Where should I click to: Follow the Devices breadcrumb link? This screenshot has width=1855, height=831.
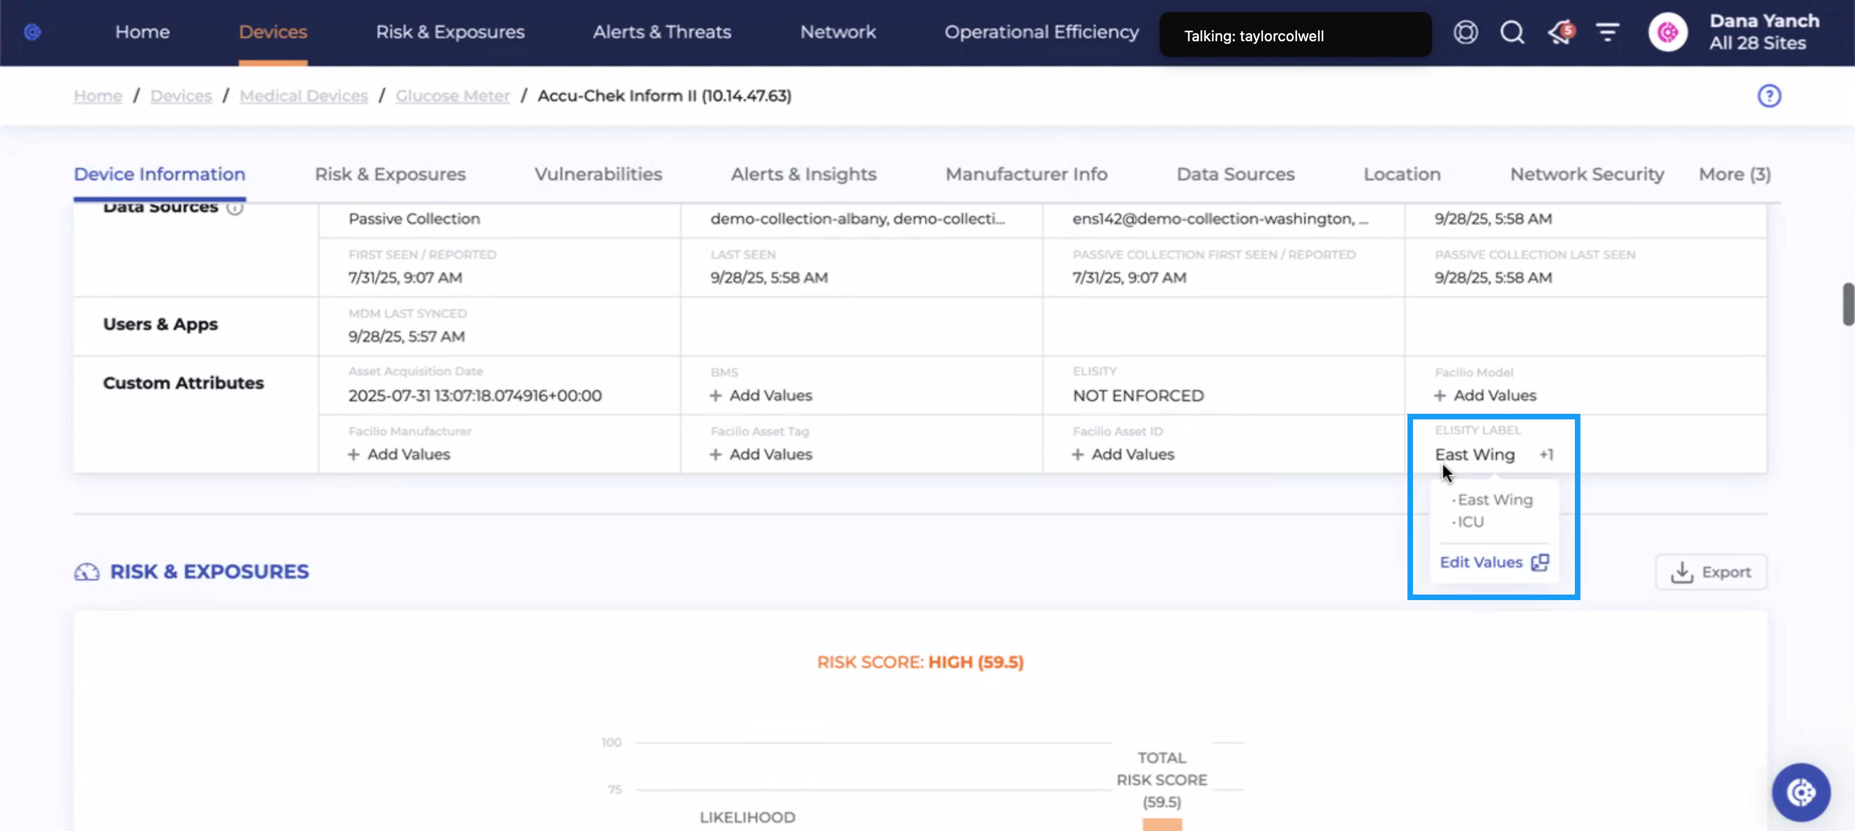click(181, 96)
